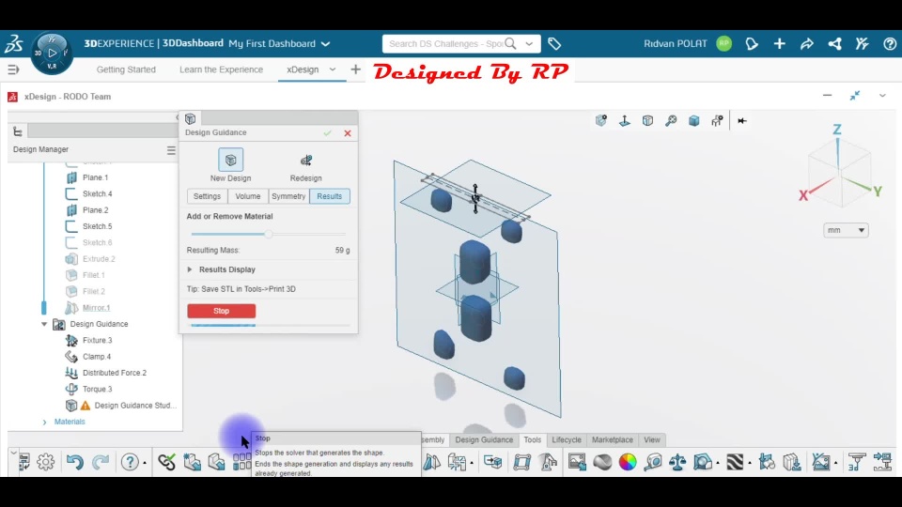Confirm Design Guidance with green checkmark
Image resolution: width=902 pixels, height=507 pixels.
point(327,132)
